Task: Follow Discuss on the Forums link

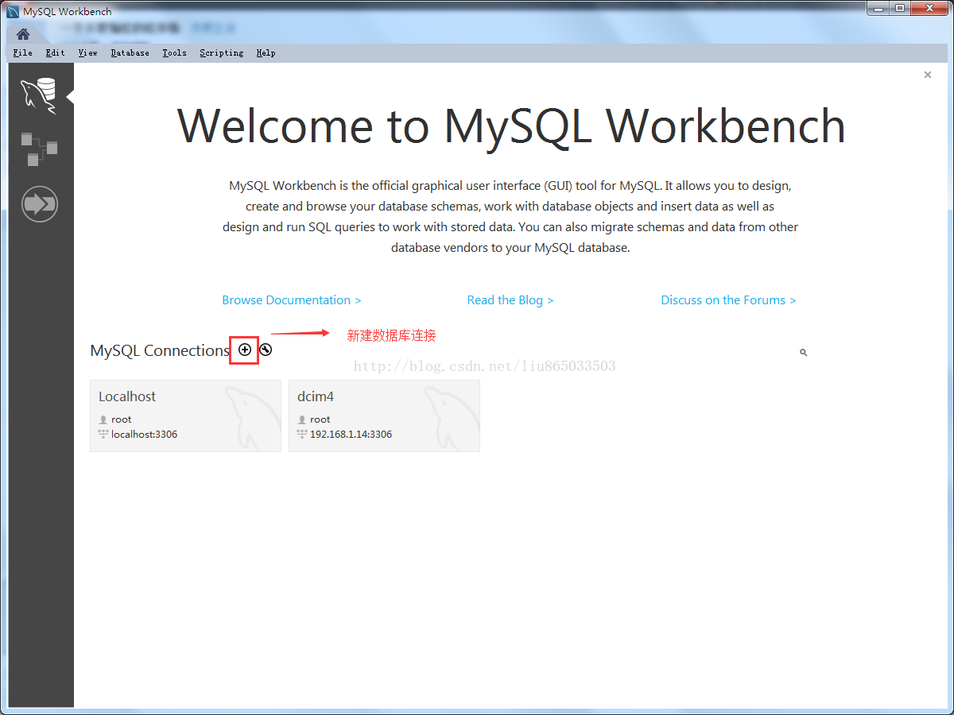Action: coord(728,300)
